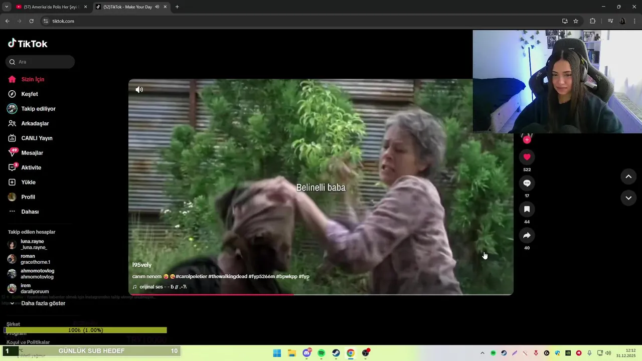Bookmark this page with star icon
Screen dimensions: 642x361
pyautogui.click(x=576, y=21)
